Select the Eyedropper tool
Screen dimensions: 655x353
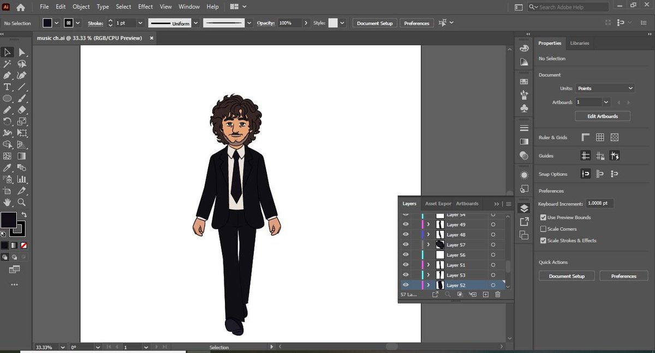click(x=8, y=167)
